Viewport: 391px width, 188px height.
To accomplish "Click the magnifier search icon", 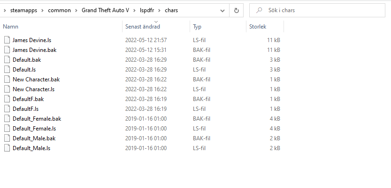I will click(258, 10).
